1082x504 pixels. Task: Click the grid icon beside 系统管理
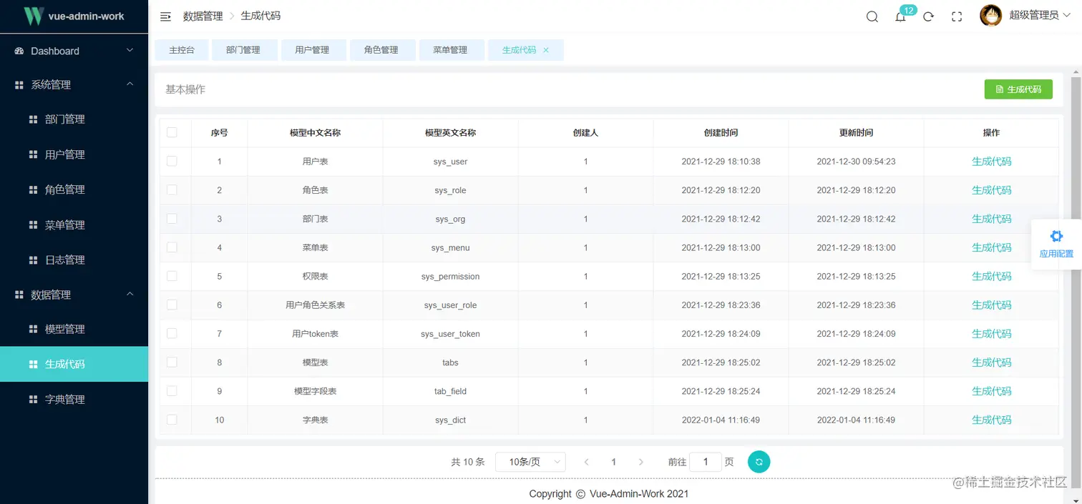(19, 84)
